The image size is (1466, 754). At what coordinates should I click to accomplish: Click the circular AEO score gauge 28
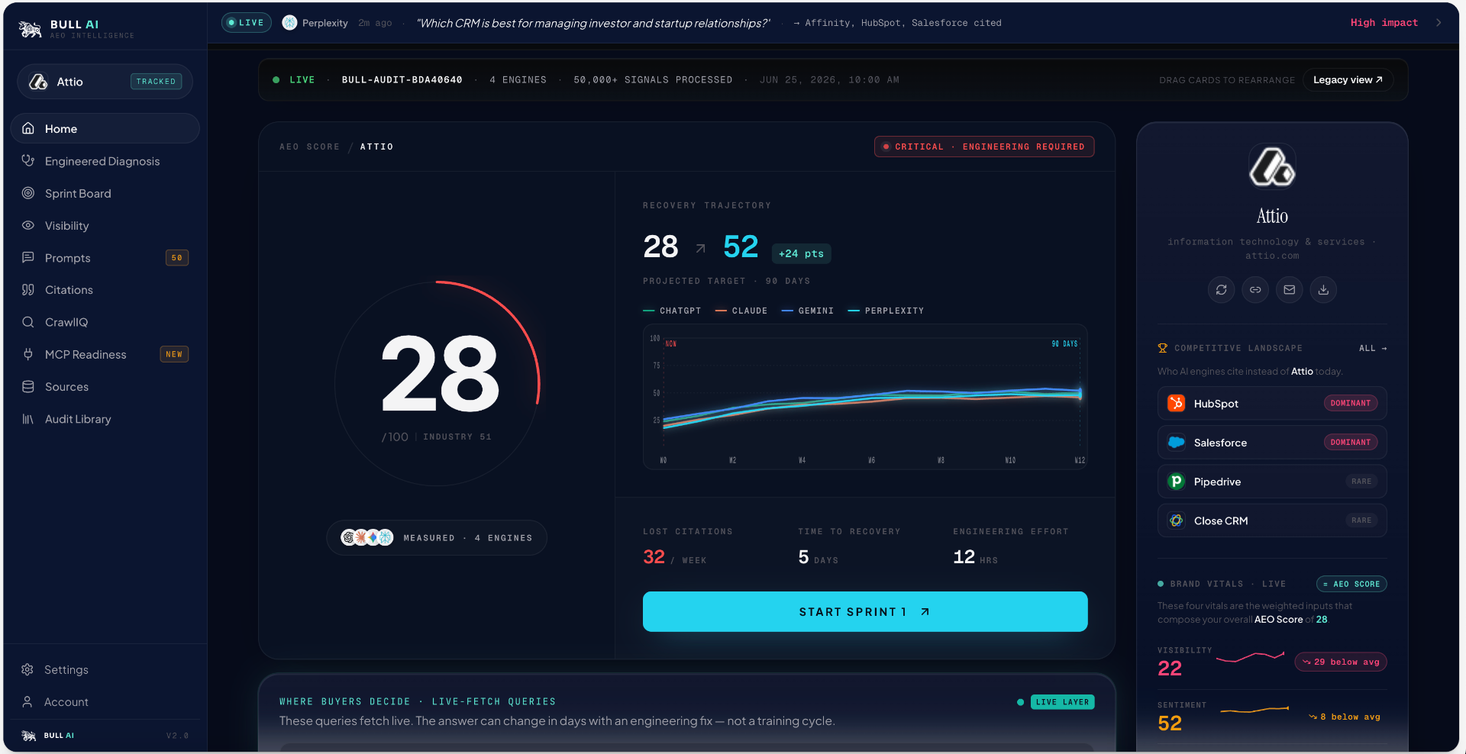pos(438,383)
